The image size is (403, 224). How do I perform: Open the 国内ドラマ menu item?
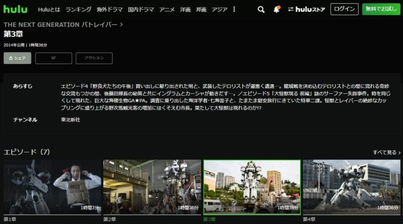[x=141, y=9]
